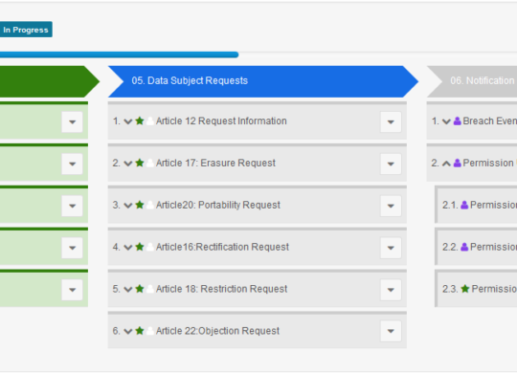Open Article 22:Objection Request task
Viewport: 517px width, 373px height.
[x=217, y=331]
